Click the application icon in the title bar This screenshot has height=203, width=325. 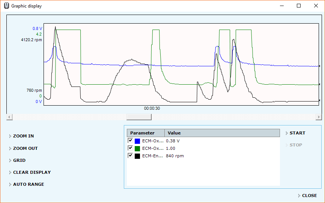(x=6, y=6)
